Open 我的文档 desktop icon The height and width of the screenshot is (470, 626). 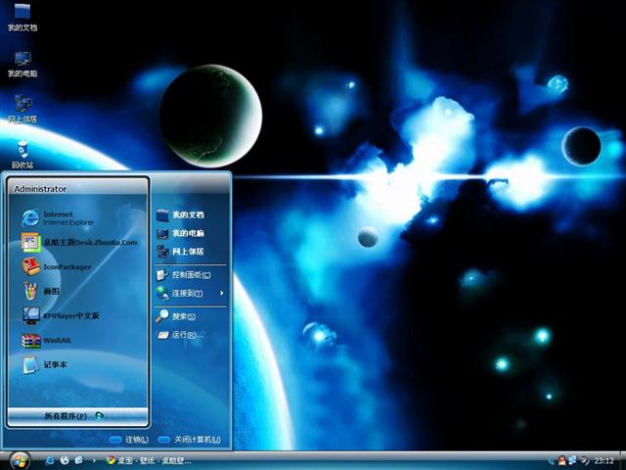pyautogui.click(x=22, y=18)
